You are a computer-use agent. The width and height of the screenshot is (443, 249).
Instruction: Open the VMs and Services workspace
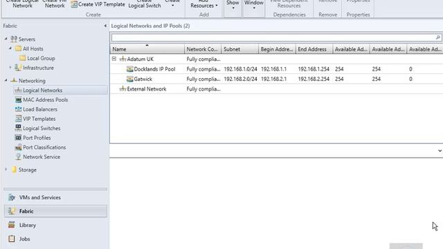(x=55, y=197)
